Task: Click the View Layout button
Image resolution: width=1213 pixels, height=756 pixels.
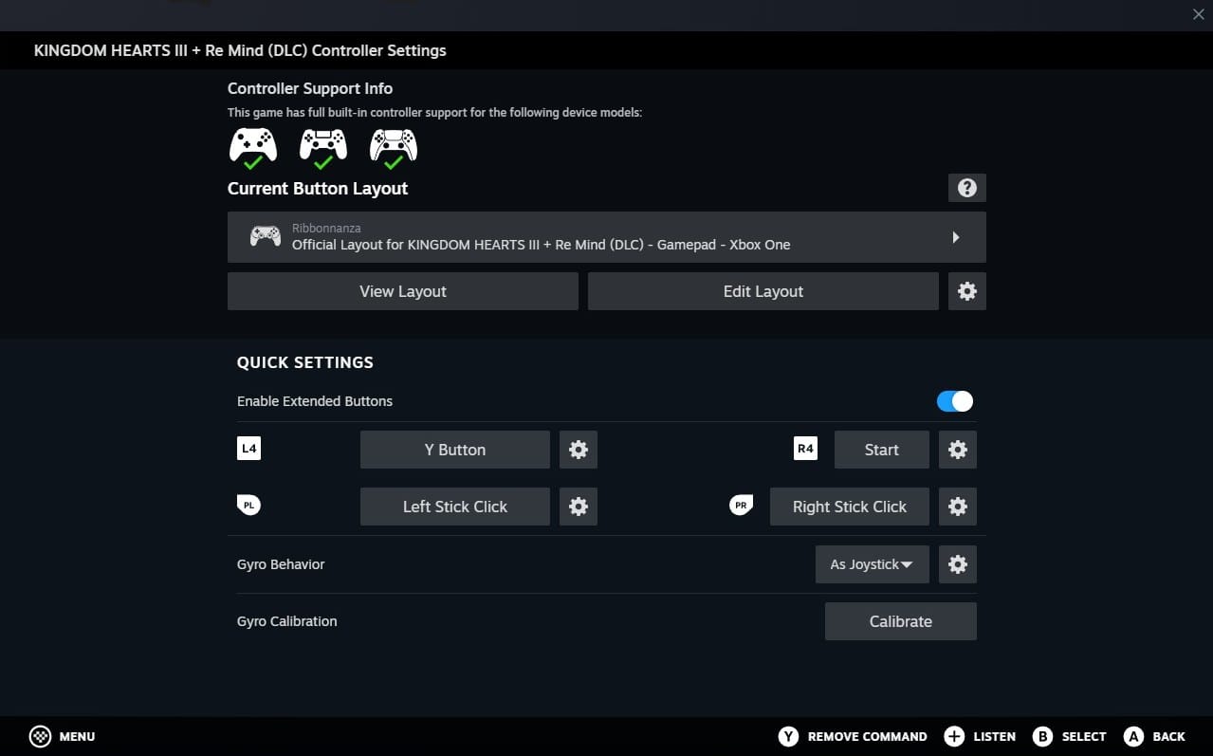Action: (402, 291)
